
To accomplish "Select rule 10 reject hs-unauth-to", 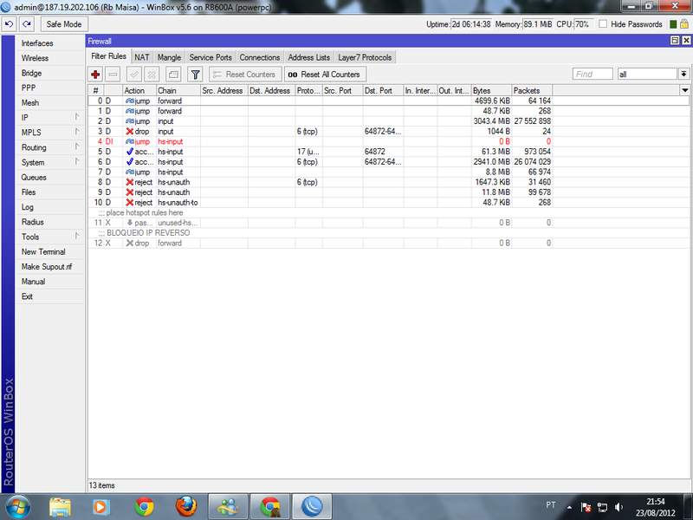I will (x=388, y=203).
